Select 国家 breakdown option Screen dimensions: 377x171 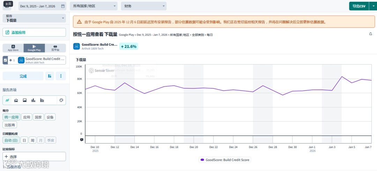click(x=38, y=117)
